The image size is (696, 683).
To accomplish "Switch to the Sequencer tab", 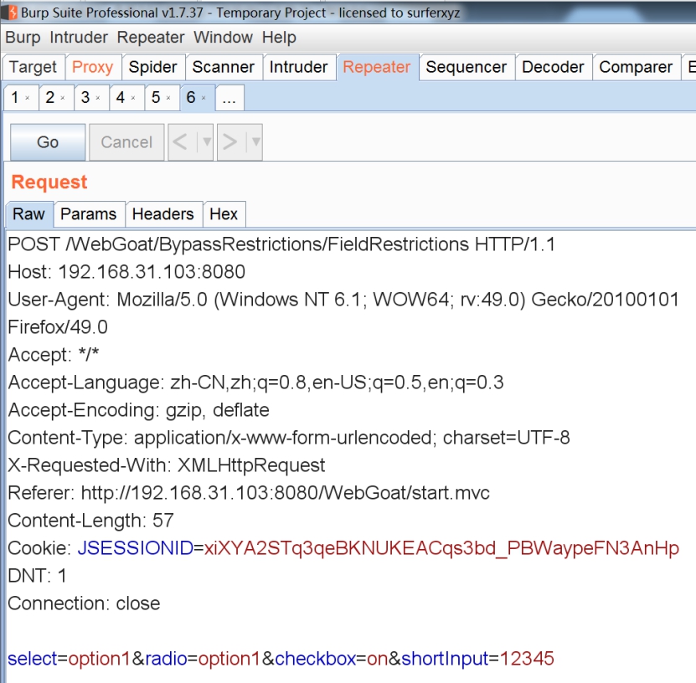I will click(466, 68).
